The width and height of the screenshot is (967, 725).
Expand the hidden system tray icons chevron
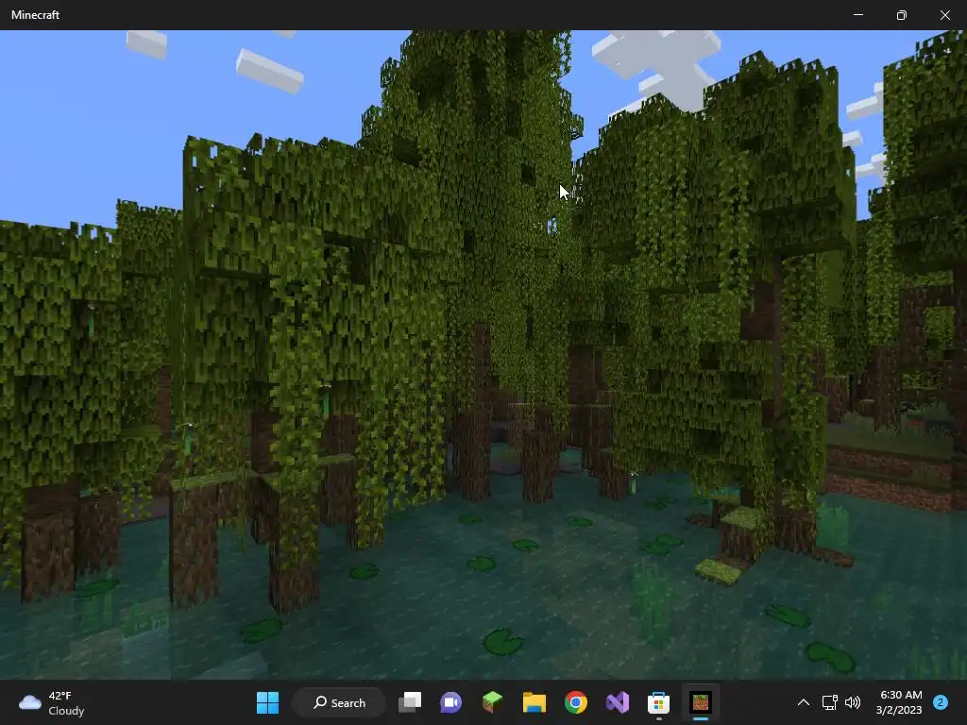(804, 702)
